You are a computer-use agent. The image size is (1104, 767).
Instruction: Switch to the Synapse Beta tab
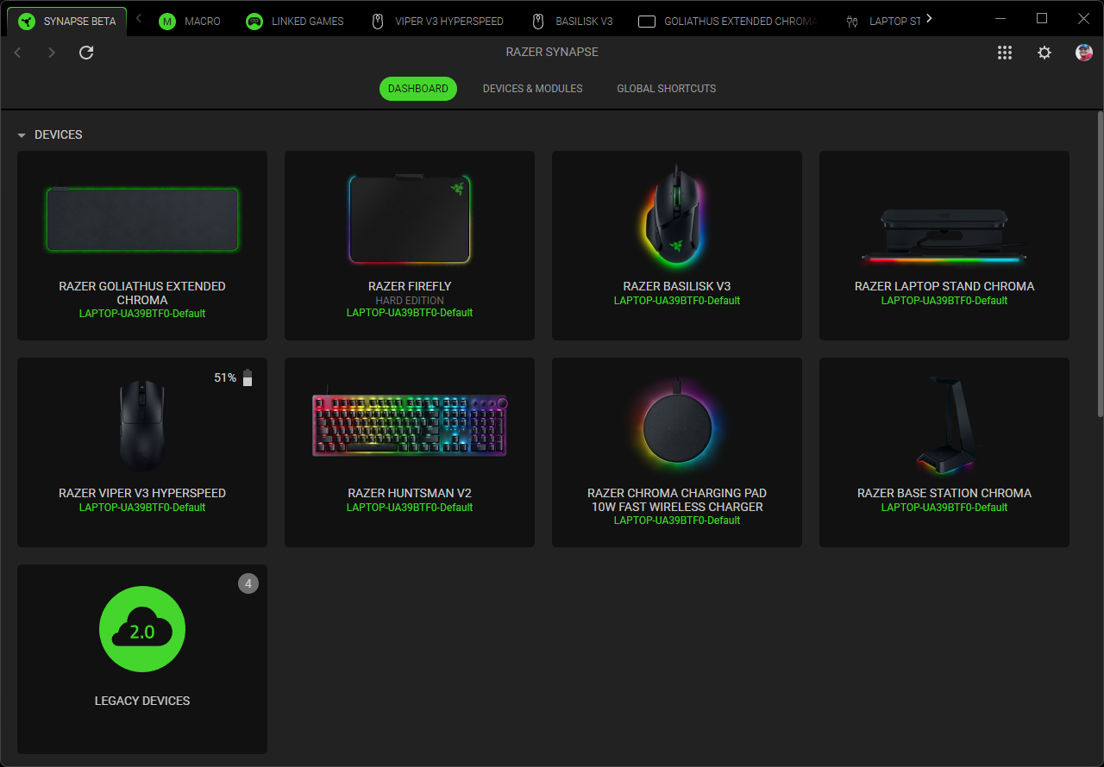[x=66, y=22]
